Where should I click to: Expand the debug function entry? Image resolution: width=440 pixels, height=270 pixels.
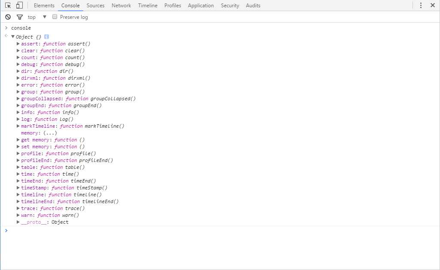point(18,64)
